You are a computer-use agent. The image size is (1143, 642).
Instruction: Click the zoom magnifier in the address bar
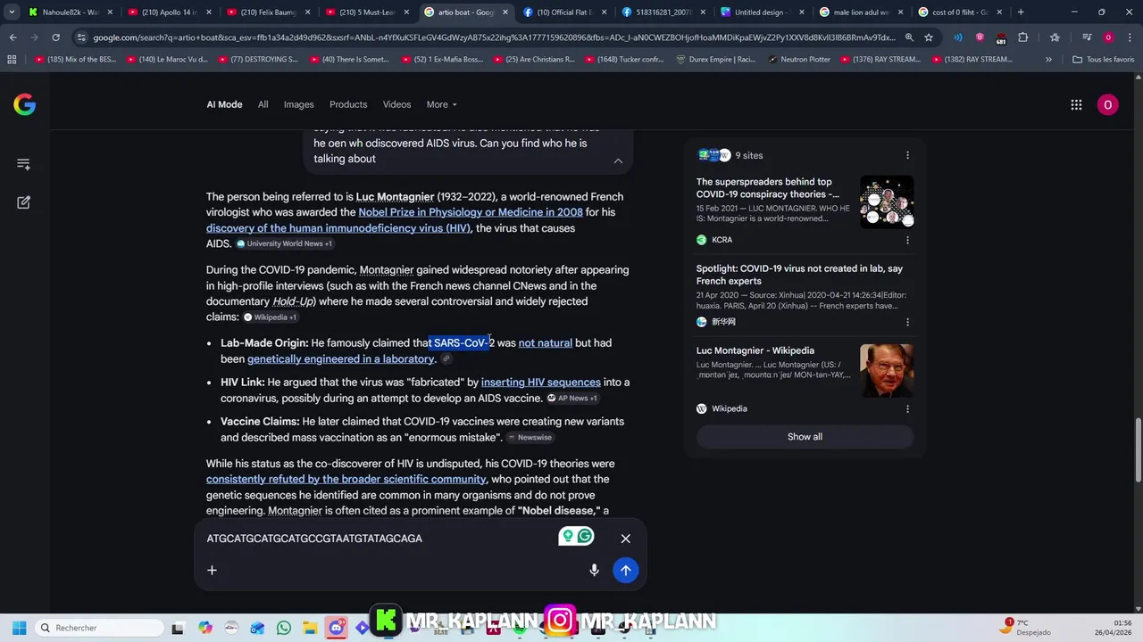point(909,37)
